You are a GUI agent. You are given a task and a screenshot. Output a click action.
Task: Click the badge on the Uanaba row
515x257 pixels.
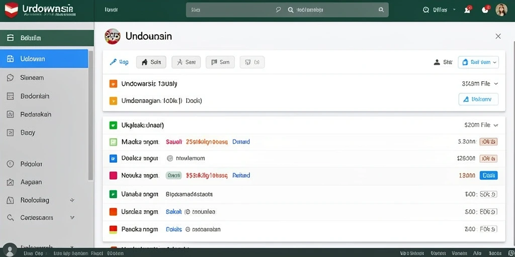[488, 194]
